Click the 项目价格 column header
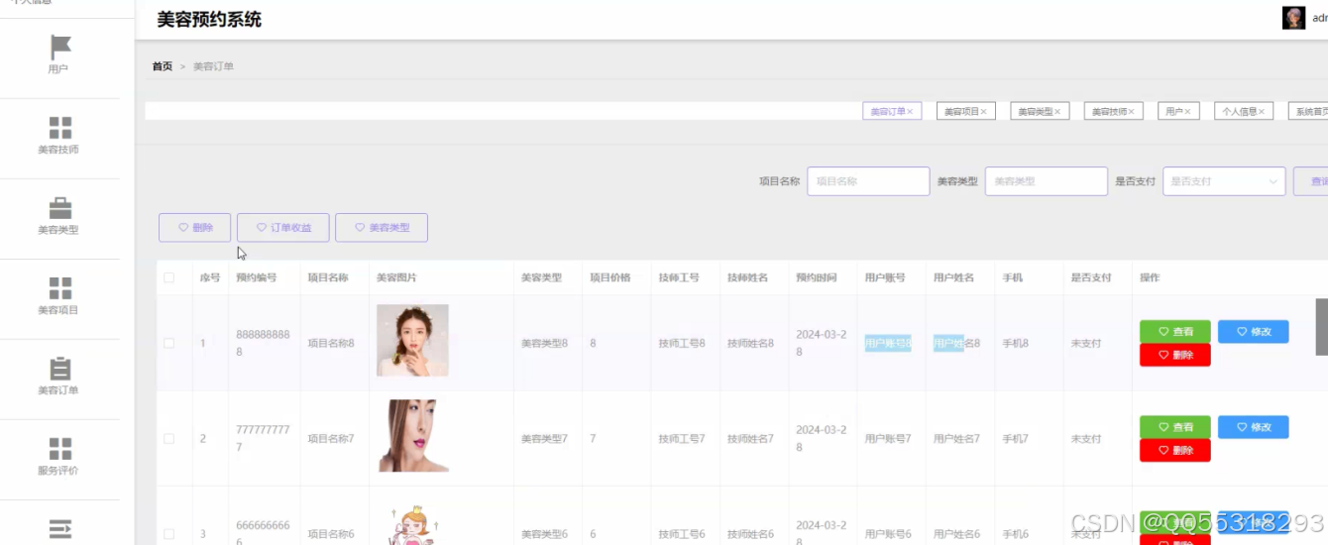Image resolution: width=1328 pixels, height=545 pixels. tap(609, 278)
